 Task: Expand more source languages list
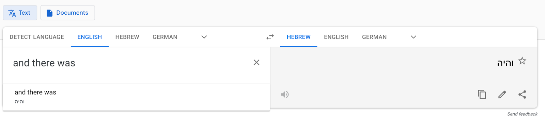tap(204, 37)
